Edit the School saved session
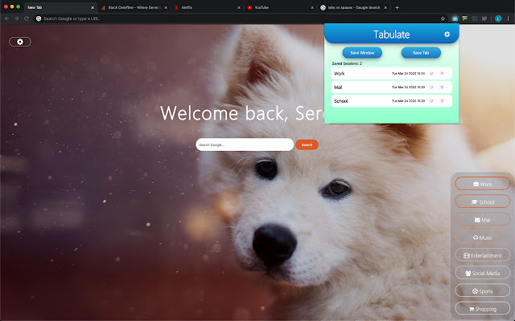The width and height of the screenshot is (515, 321). [431, 101]
